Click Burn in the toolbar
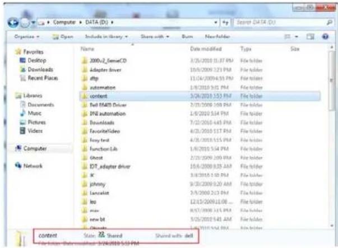The height and width of the screenshot is (248, 338). (187, 36)
